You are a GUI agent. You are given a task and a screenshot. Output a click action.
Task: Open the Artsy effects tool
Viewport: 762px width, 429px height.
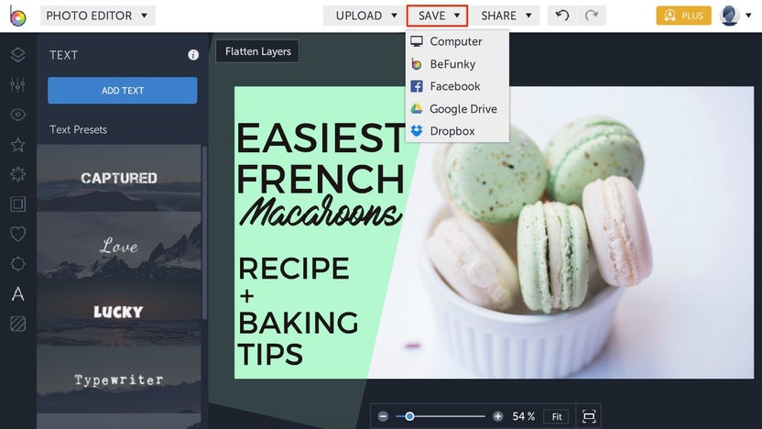tap(18, 174)
